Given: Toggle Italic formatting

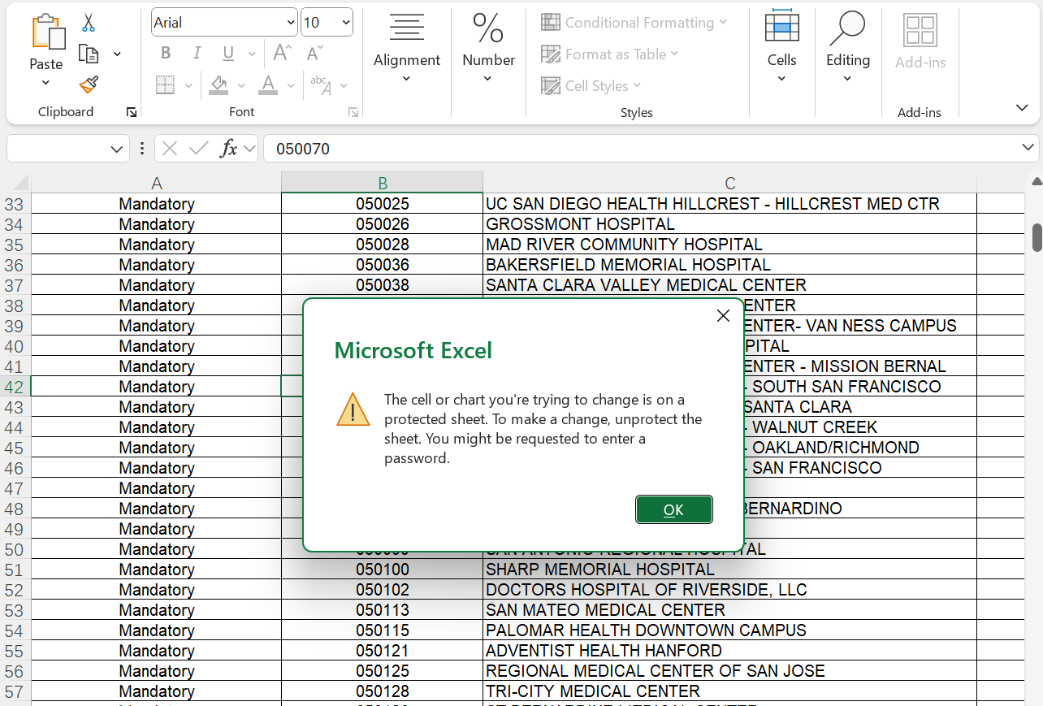Looking at the screenshot, I should click(x=197, y=54).
